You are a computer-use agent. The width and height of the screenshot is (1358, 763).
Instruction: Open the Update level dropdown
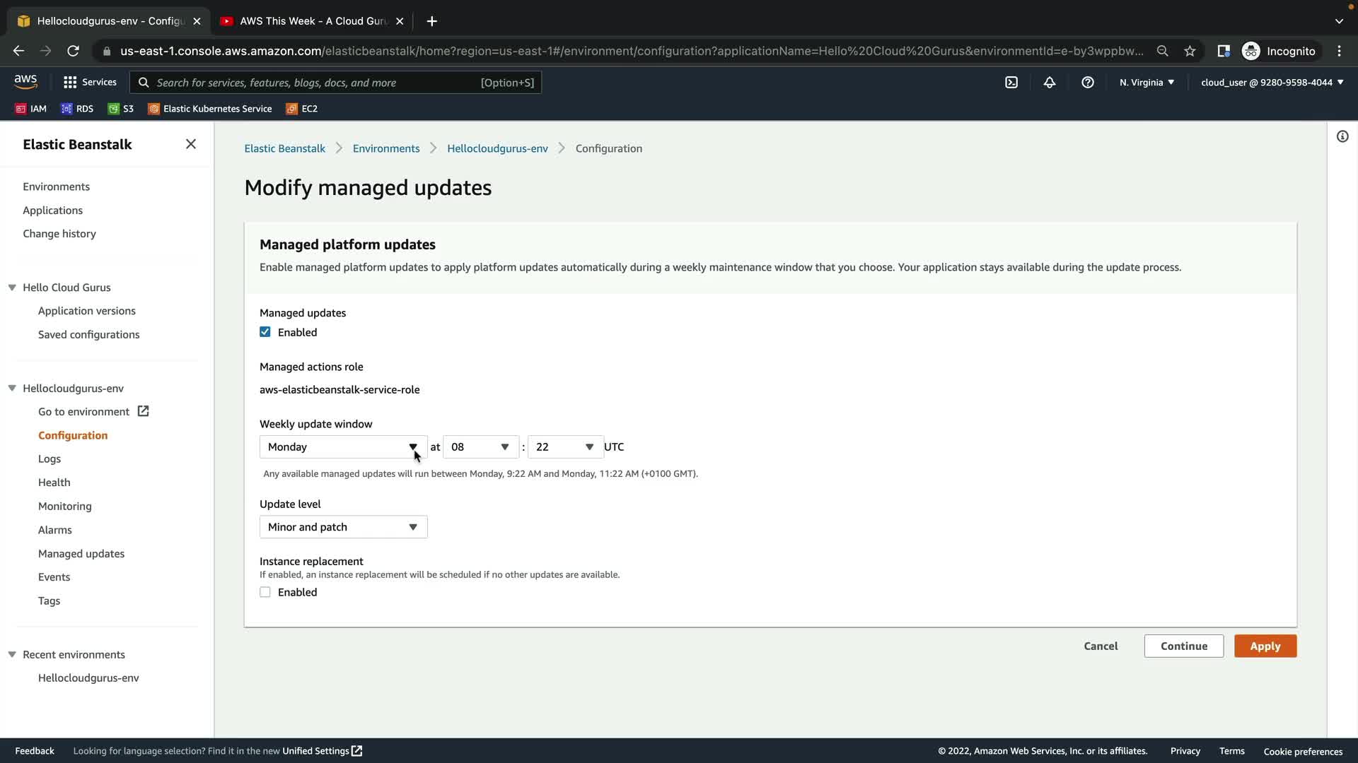click(343, 527)
